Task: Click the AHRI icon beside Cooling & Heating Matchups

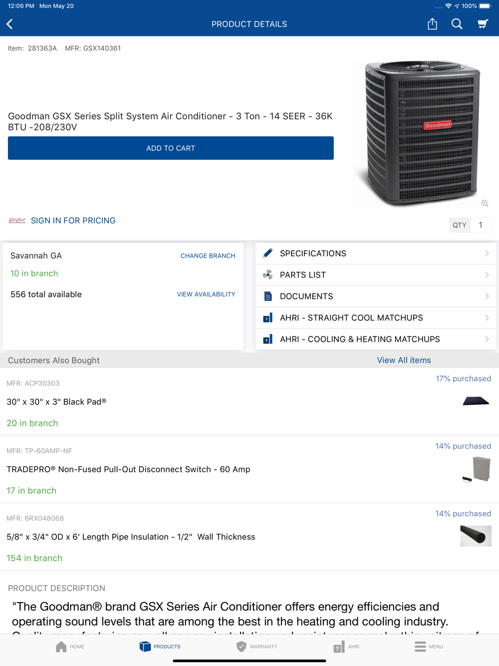Action: click(268, 339)
